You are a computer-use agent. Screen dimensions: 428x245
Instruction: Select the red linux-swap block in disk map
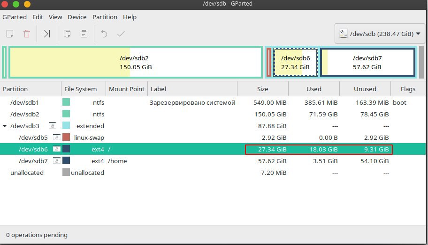point(269,62)
